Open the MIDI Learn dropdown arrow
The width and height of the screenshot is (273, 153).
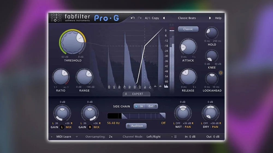tap(77, 137)
